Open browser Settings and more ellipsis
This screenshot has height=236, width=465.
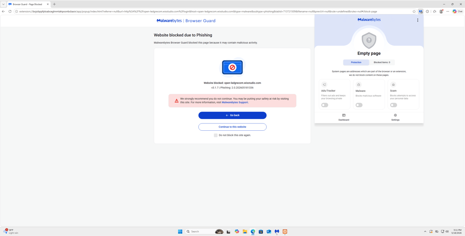pos(448,11)
